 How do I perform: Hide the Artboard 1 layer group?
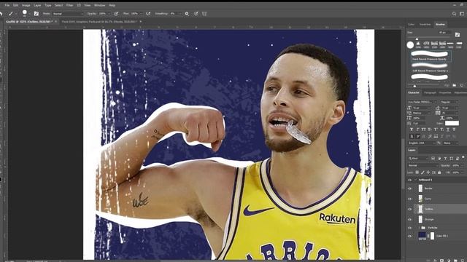[x=409, y=180]
